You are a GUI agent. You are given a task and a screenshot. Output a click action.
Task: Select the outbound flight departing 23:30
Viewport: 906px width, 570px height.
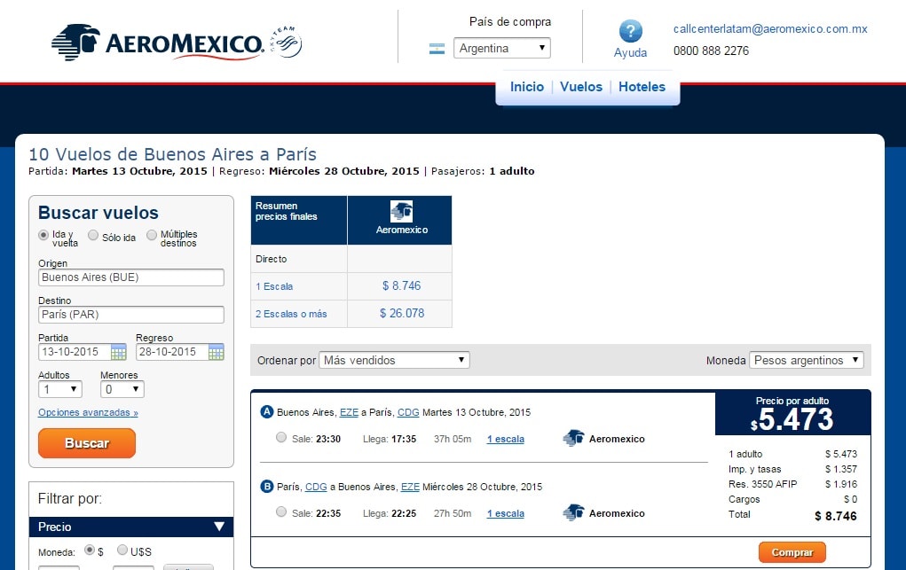coord(280,437)
